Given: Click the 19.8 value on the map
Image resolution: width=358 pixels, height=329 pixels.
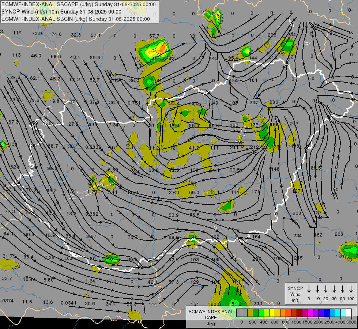Looking at the screenshot, I should tap(54, 101).
